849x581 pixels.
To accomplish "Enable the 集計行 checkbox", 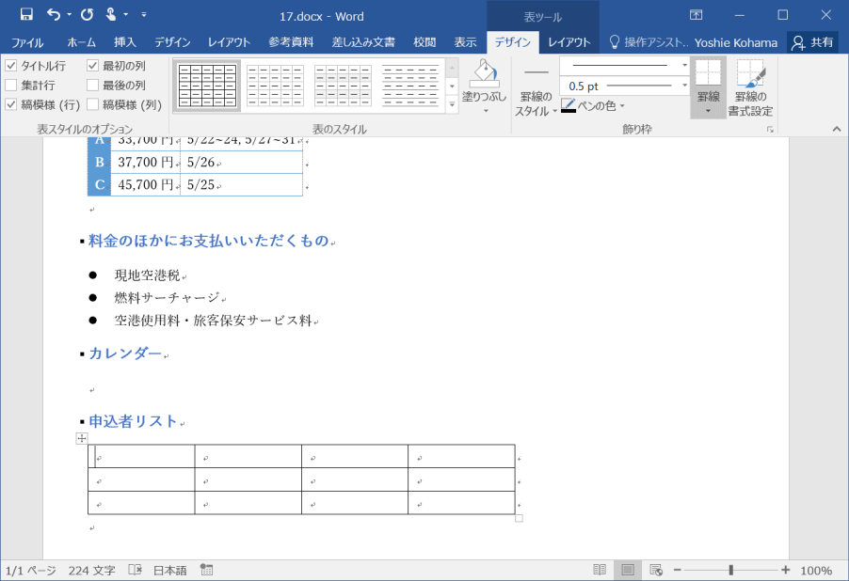I will [11, 86].
